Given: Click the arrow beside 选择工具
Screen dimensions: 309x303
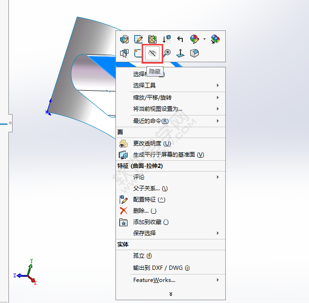Looking at the screenshot, I should tap(218, 86).
